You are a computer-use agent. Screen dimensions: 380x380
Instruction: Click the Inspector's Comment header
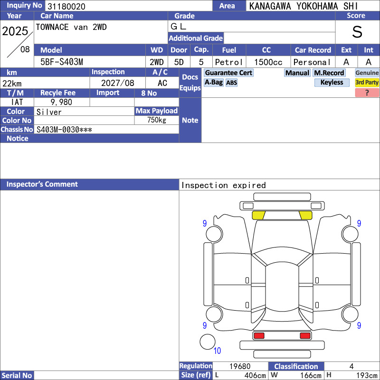pyautogui.click(x=89, y=184)
